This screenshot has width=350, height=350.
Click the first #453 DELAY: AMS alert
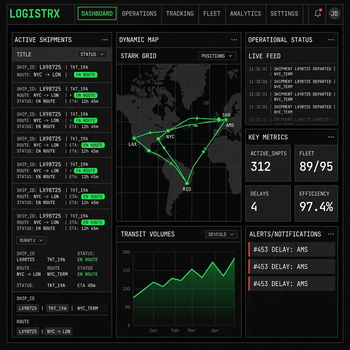pos(292,250)
